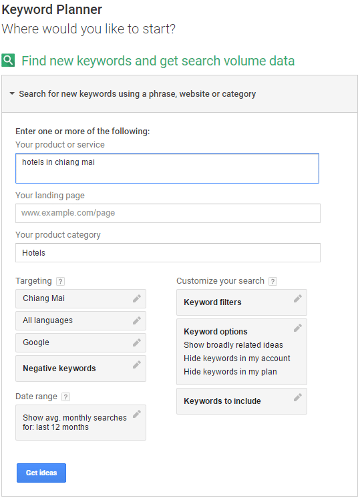Focus the product or service text box
Viewport: 360px width, 498px height.
coord(167,168)
